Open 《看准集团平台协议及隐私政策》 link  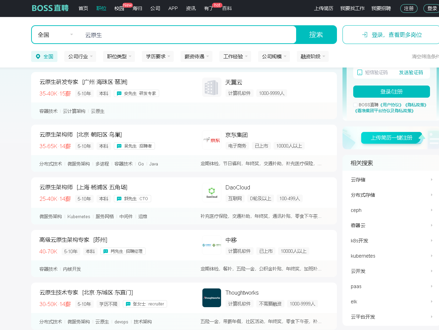(384, 111)
